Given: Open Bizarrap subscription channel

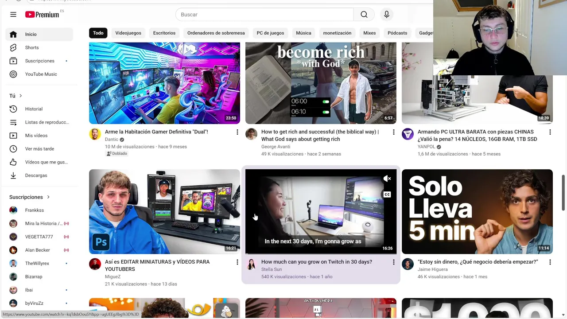Looking at the screenshot, I should pyautogui.click(x=39, y=276).
